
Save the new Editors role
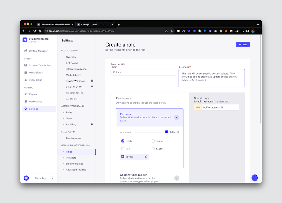[x=243, y=44]
